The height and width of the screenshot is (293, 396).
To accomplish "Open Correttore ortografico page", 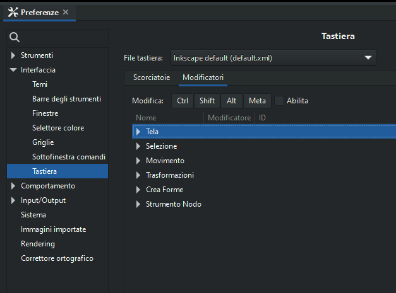I will click(57, 258).
